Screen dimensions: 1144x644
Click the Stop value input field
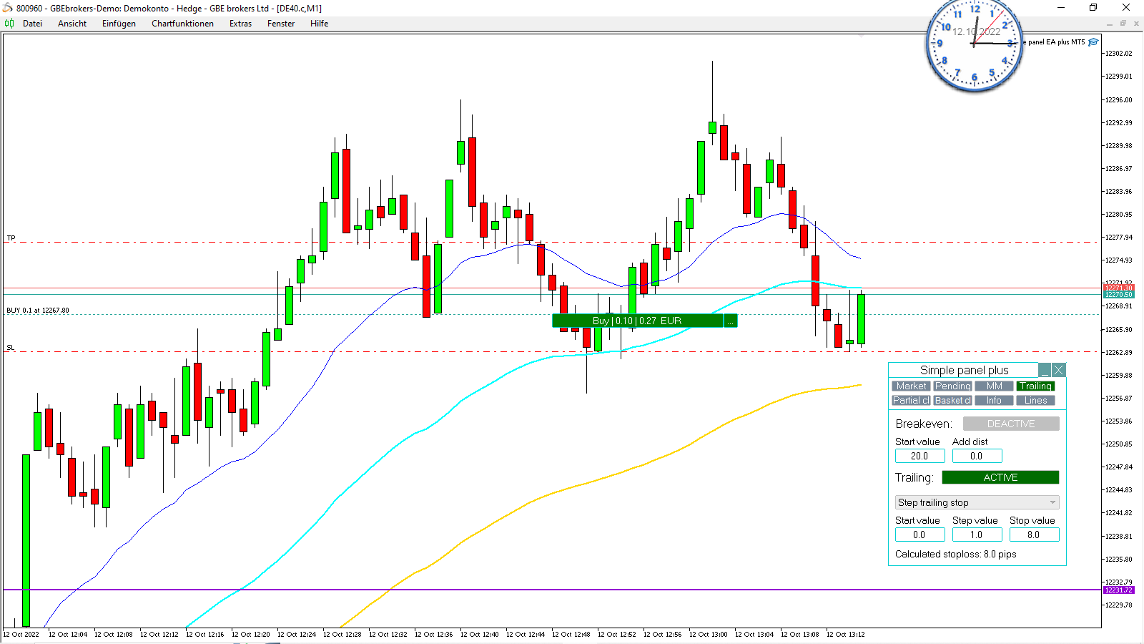pos(1034,535)
